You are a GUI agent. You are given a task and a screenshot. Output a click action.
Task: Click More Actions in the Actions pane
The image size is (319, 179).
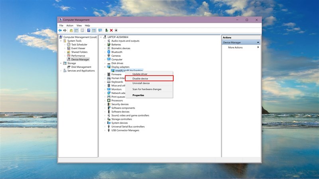[x=235, y=47]
